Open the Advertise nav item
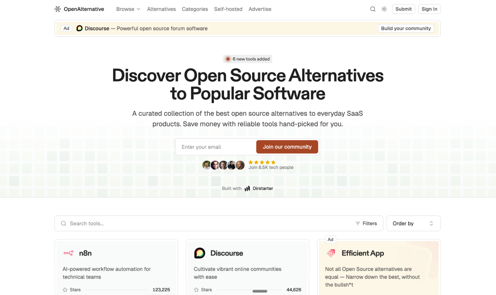The image size is (496, 295). pos(260,9)
